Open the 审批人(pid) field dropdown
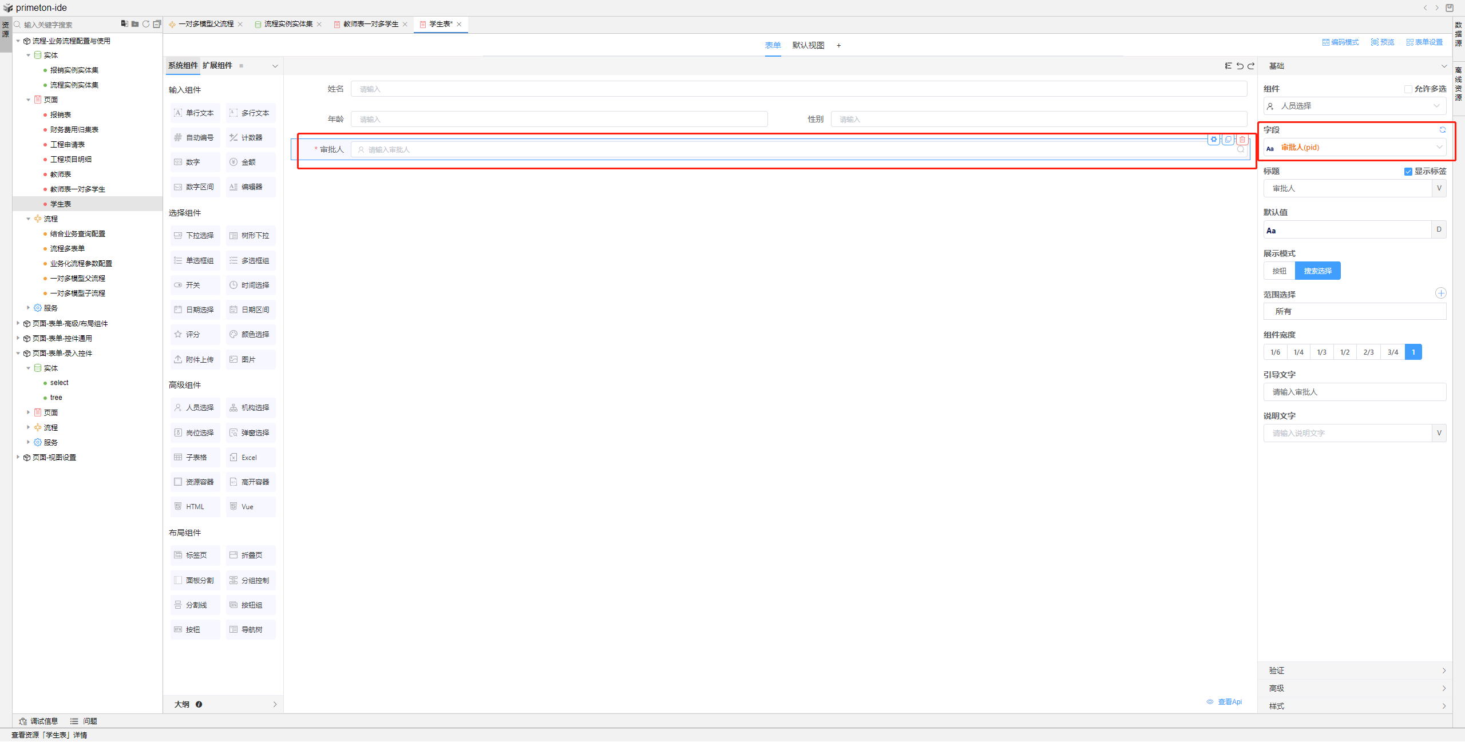 1354,148
